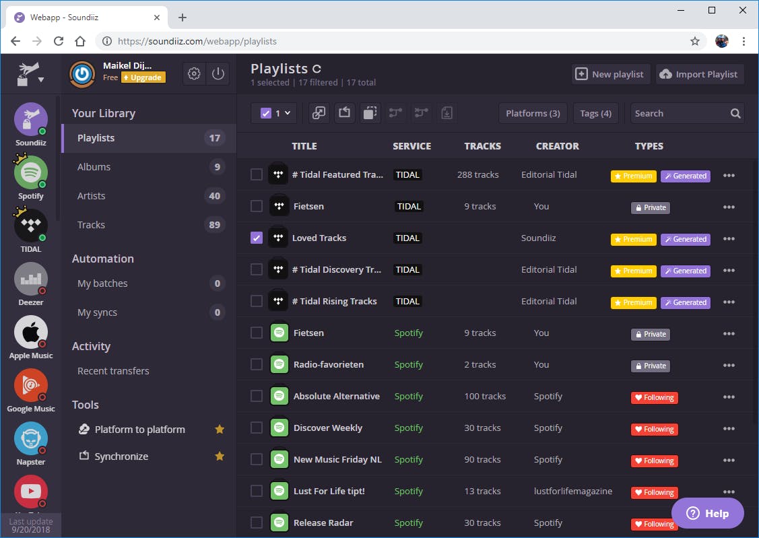The height and width of the screenshot is (538, 759).
Task: Open more options for Loved Tracks row
Action: (729, 238)
